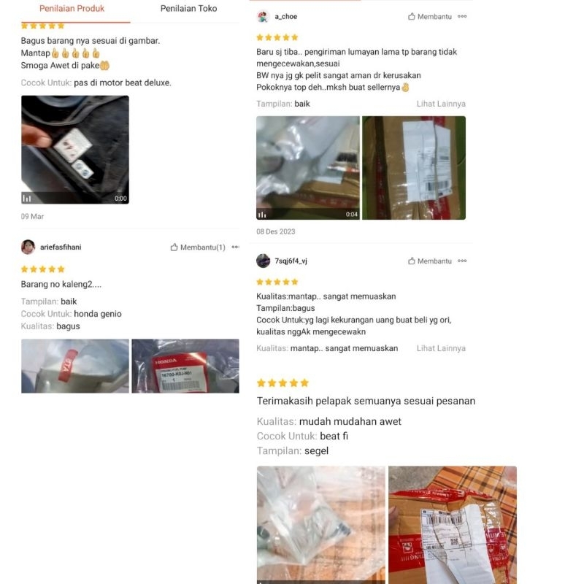The width and height of the screenshot is (584, 584).
Task: Open the Honda part label photo
Action: [185, 366]
